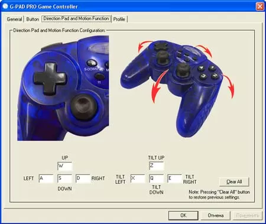The width and height of the screenshot is (266, 224).
Task: Click the RIGHT label beside D field
Action: coord(98,178)
